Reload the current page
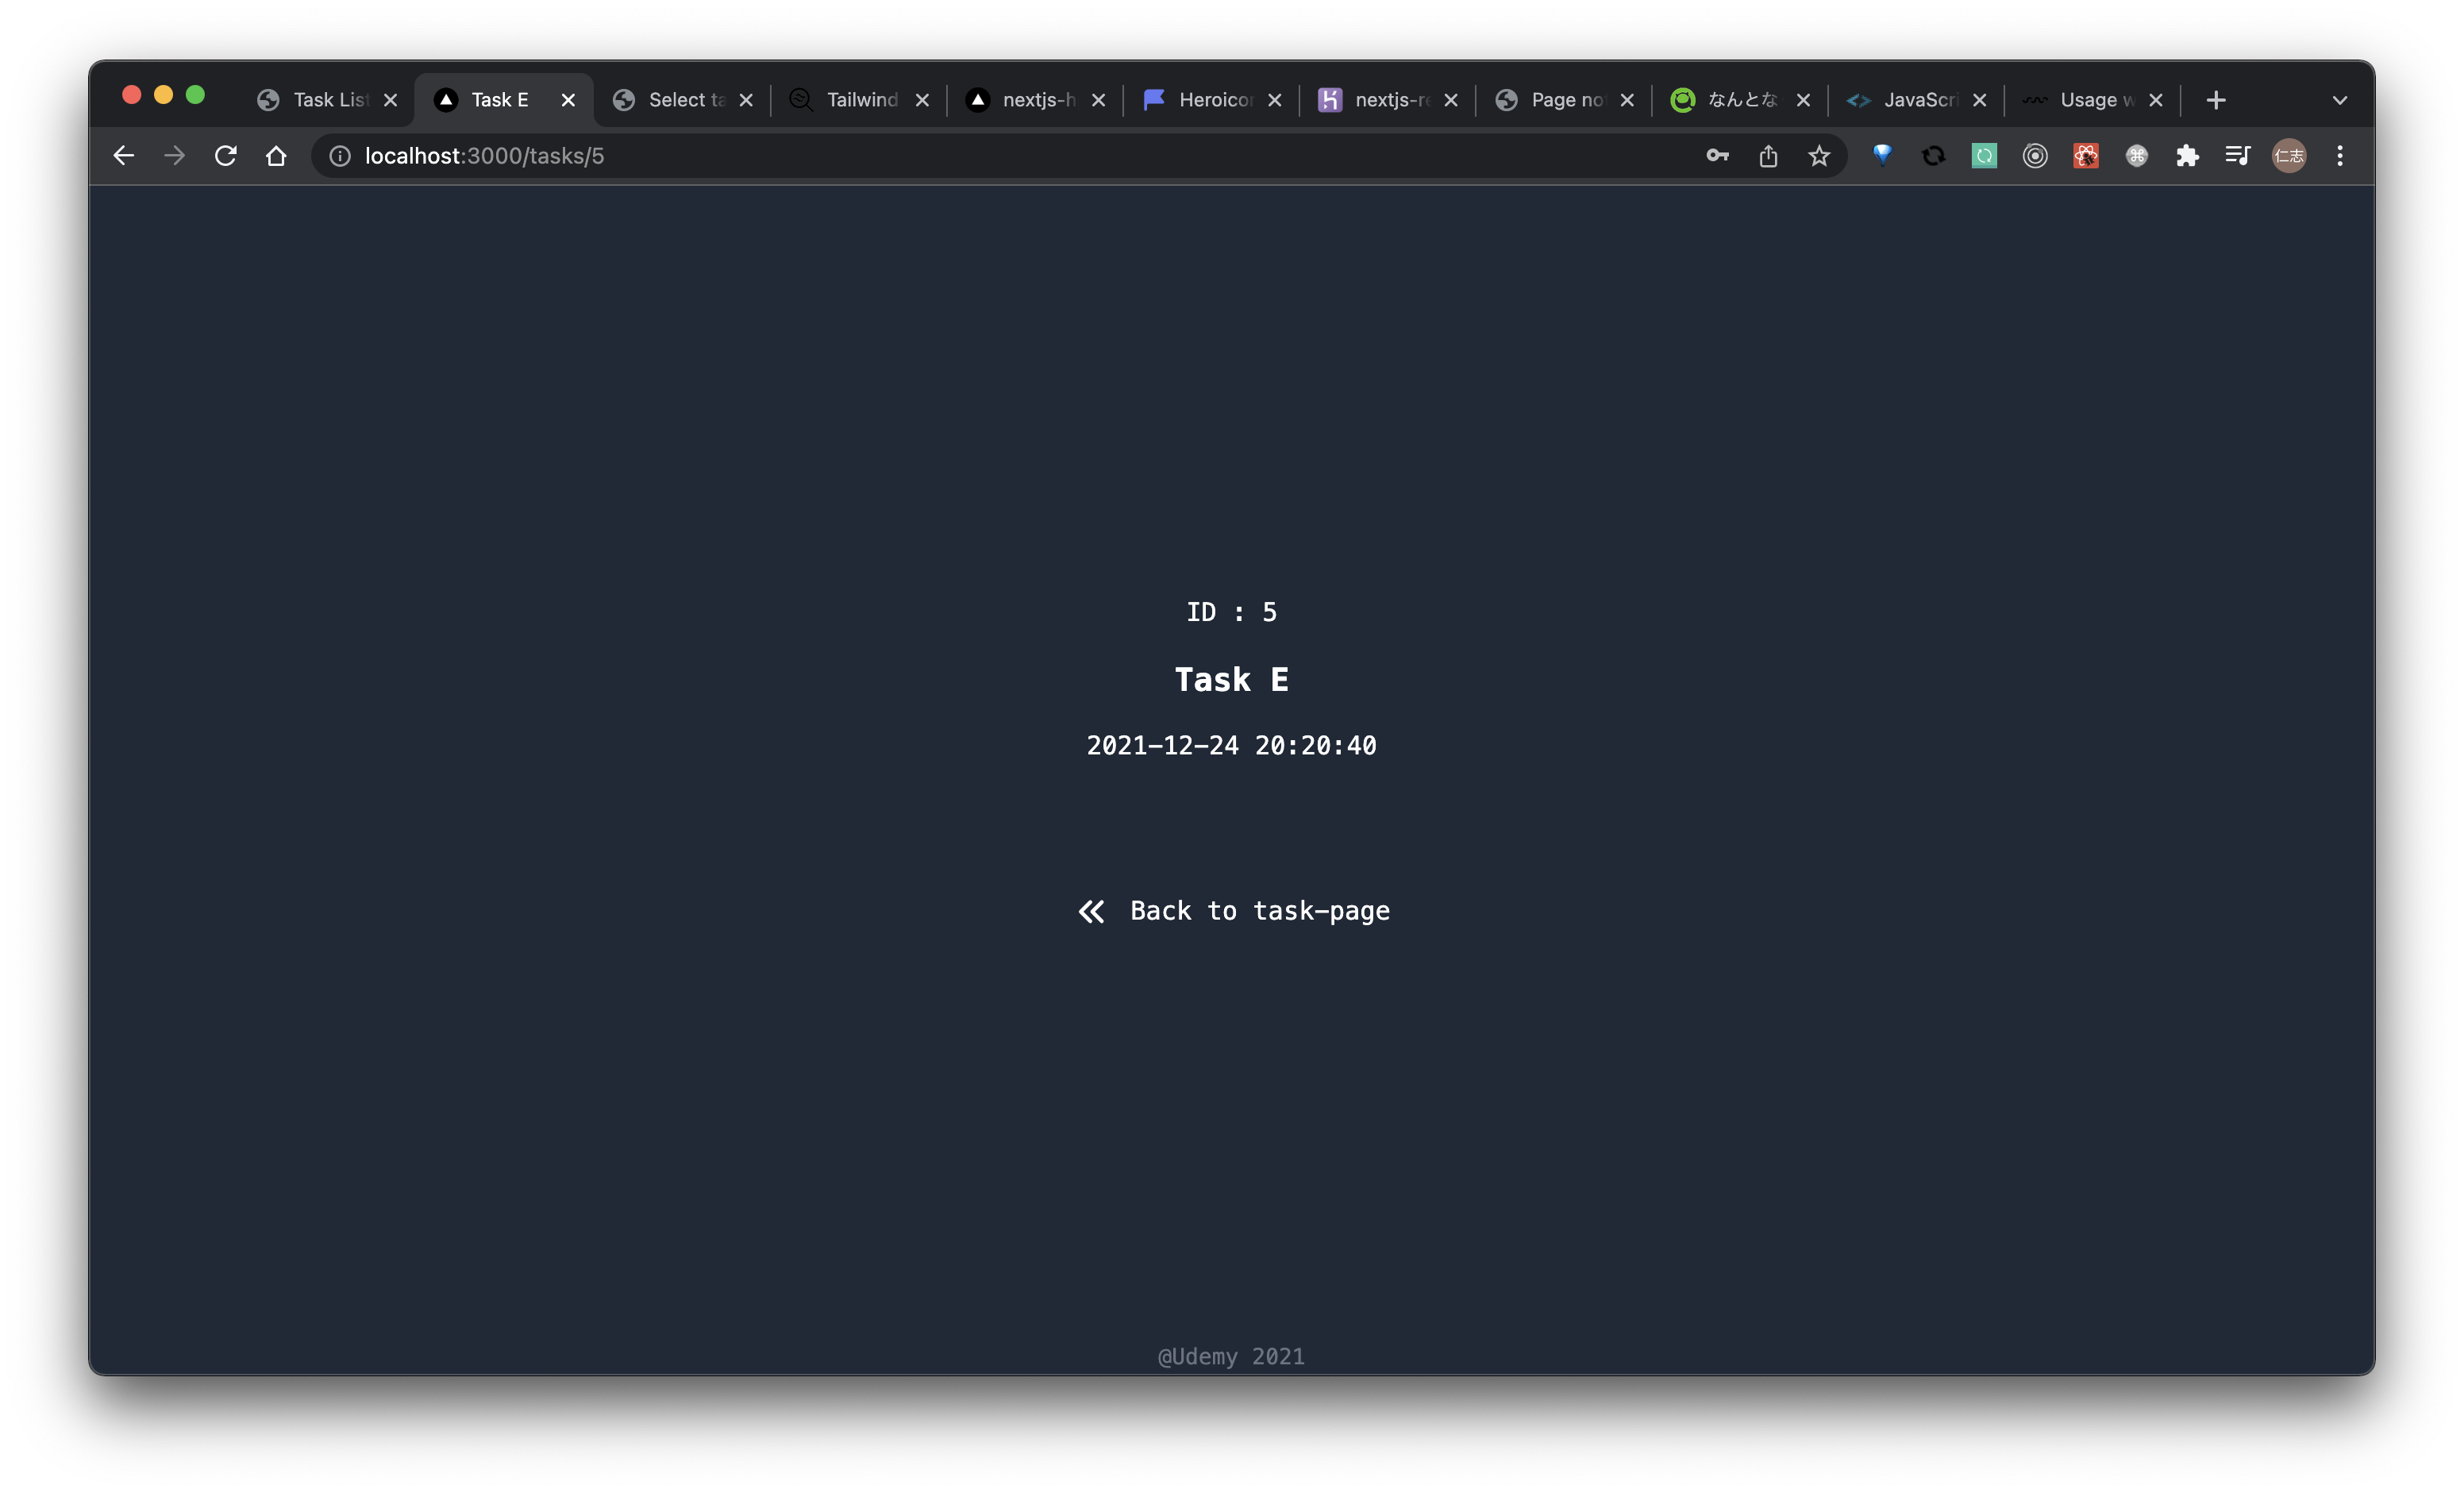 [x=226, y=156]
